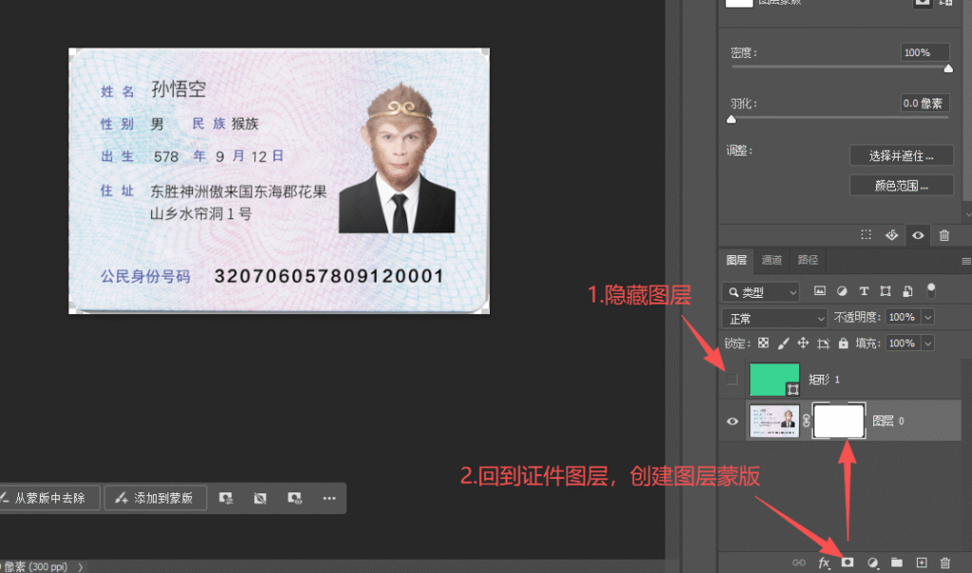The image size is (972, 573).
Task: Filter layers by shape layers icon
Action: tap(886, 291)
